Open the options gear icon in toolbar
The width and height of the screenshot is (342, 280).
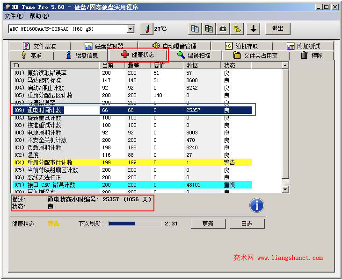tap(237, 29)
